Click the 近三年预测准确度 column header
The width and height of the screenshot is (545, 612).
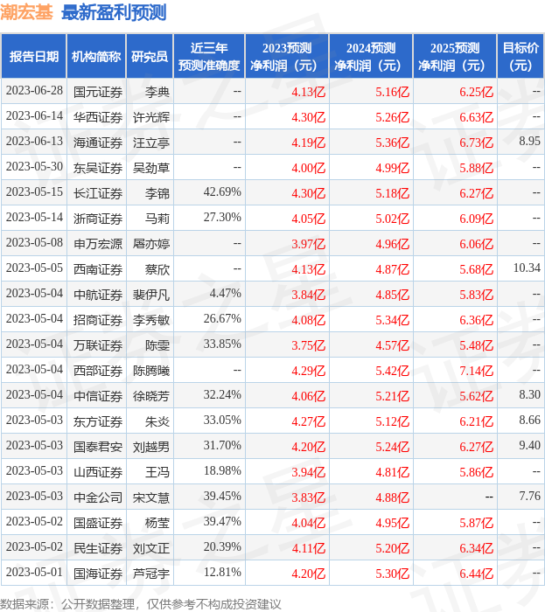[209, 56]
